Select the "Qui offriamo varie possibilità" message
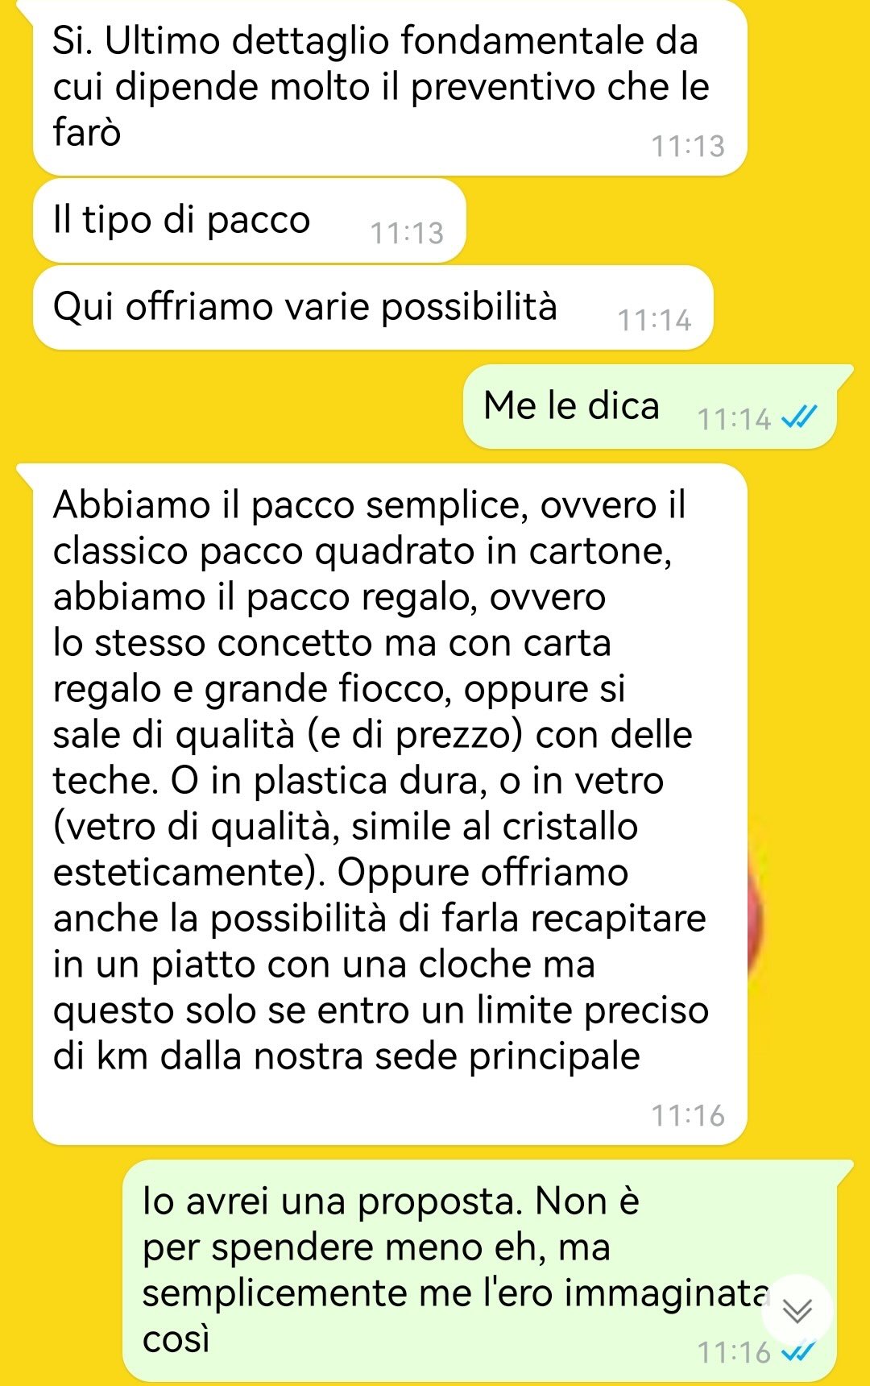This screenshot has height=1386, width=870. tap(373, 308)
